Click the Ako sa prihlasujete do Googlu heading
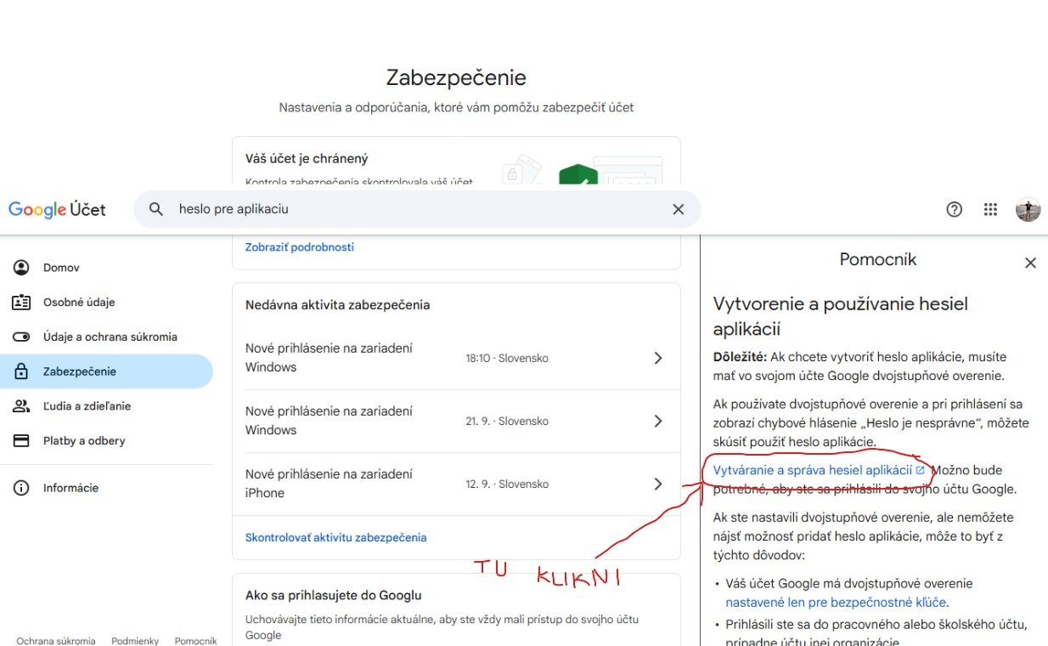This screenshot has height=646, width=1048. click(x=334, y=596)
